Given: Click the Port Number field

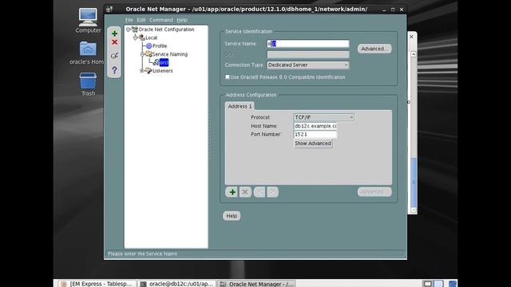Looking at the screenshot, I should tap(315, 135).
